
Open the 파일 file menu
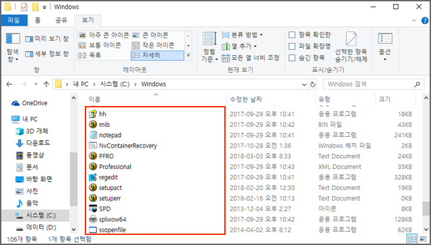point(13,20)
